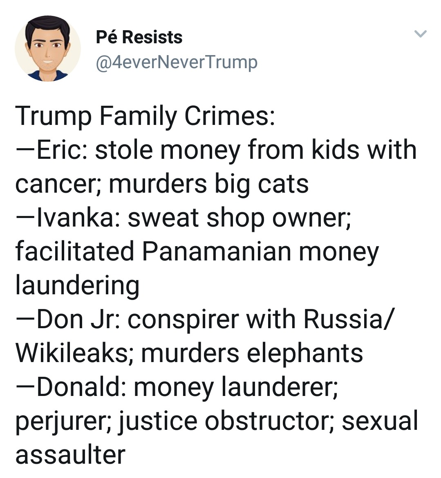Screen dimensions: 441x478
Task: Click the phrase 'murders big cats'
Action: [208, 184]
